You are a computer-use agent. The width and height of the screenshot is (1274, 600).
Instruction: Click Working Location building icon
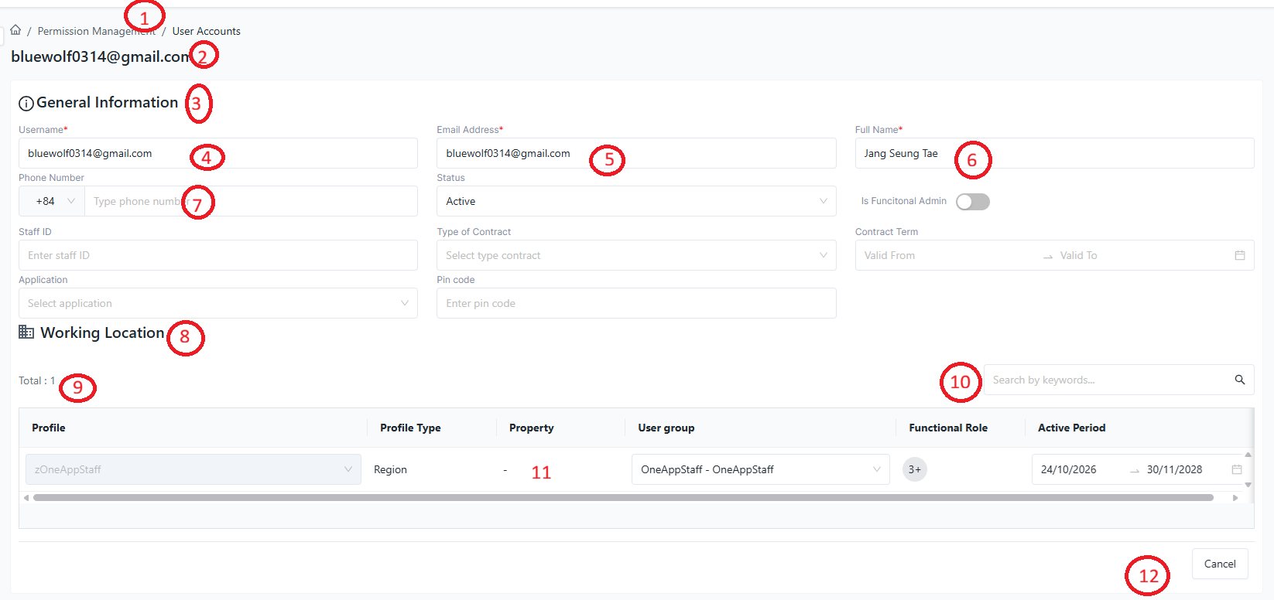(26, 332)
